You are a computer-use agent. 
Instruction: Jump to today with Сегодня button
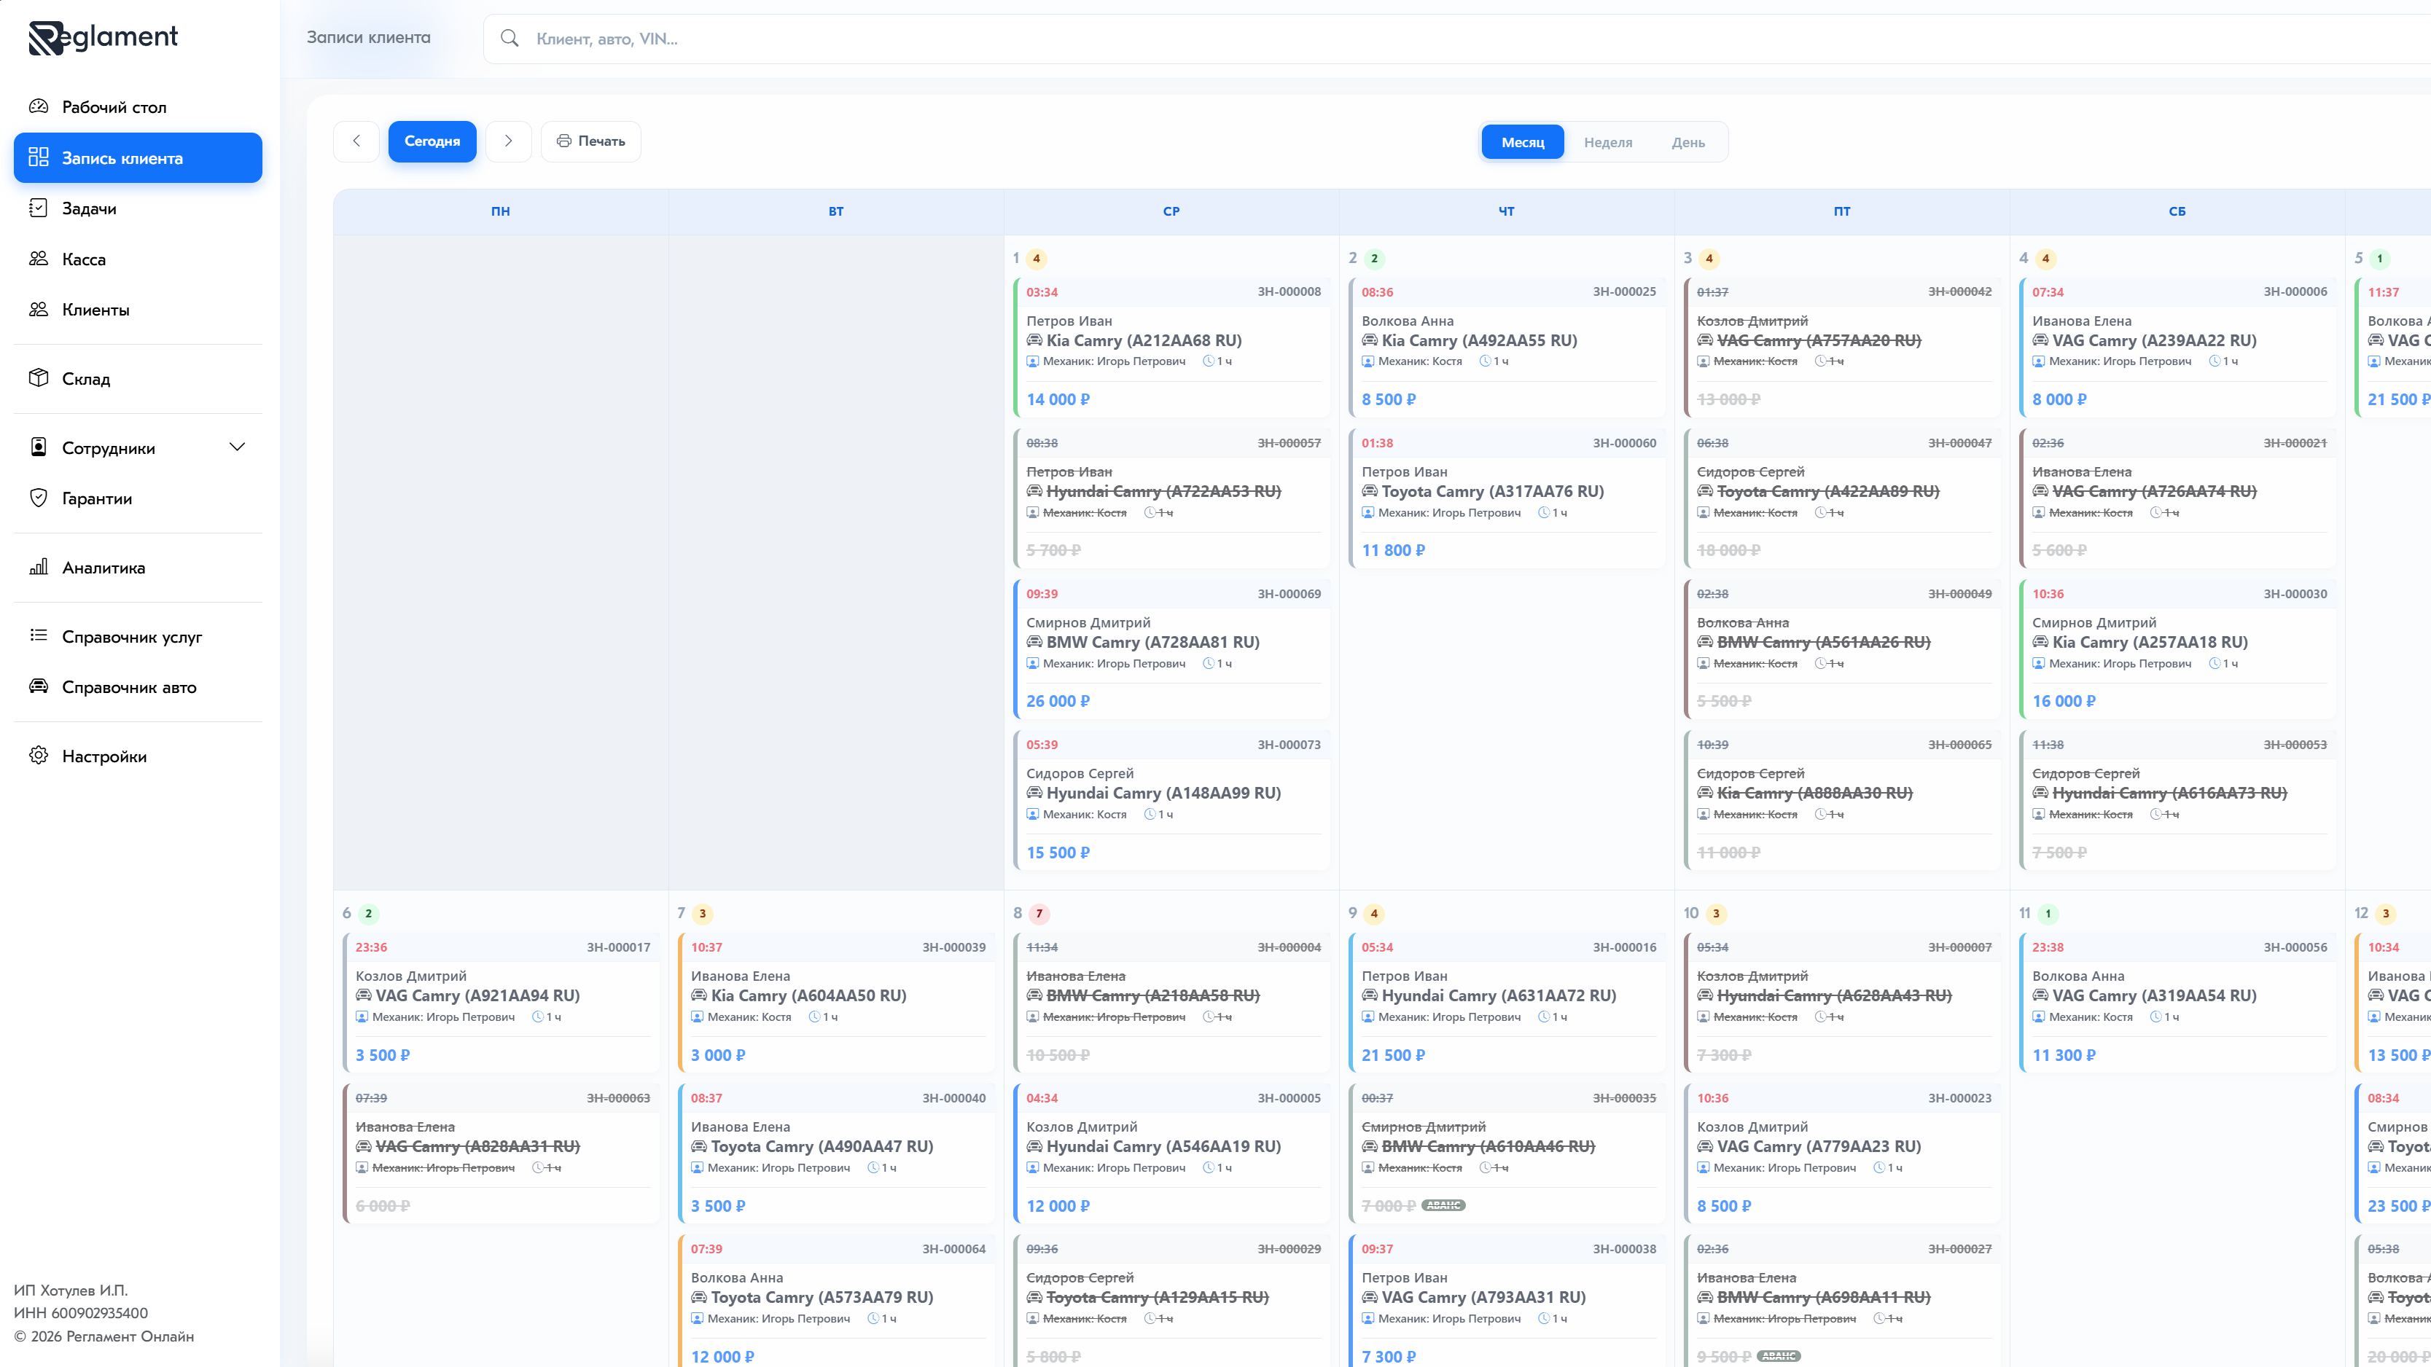(432, 141)
